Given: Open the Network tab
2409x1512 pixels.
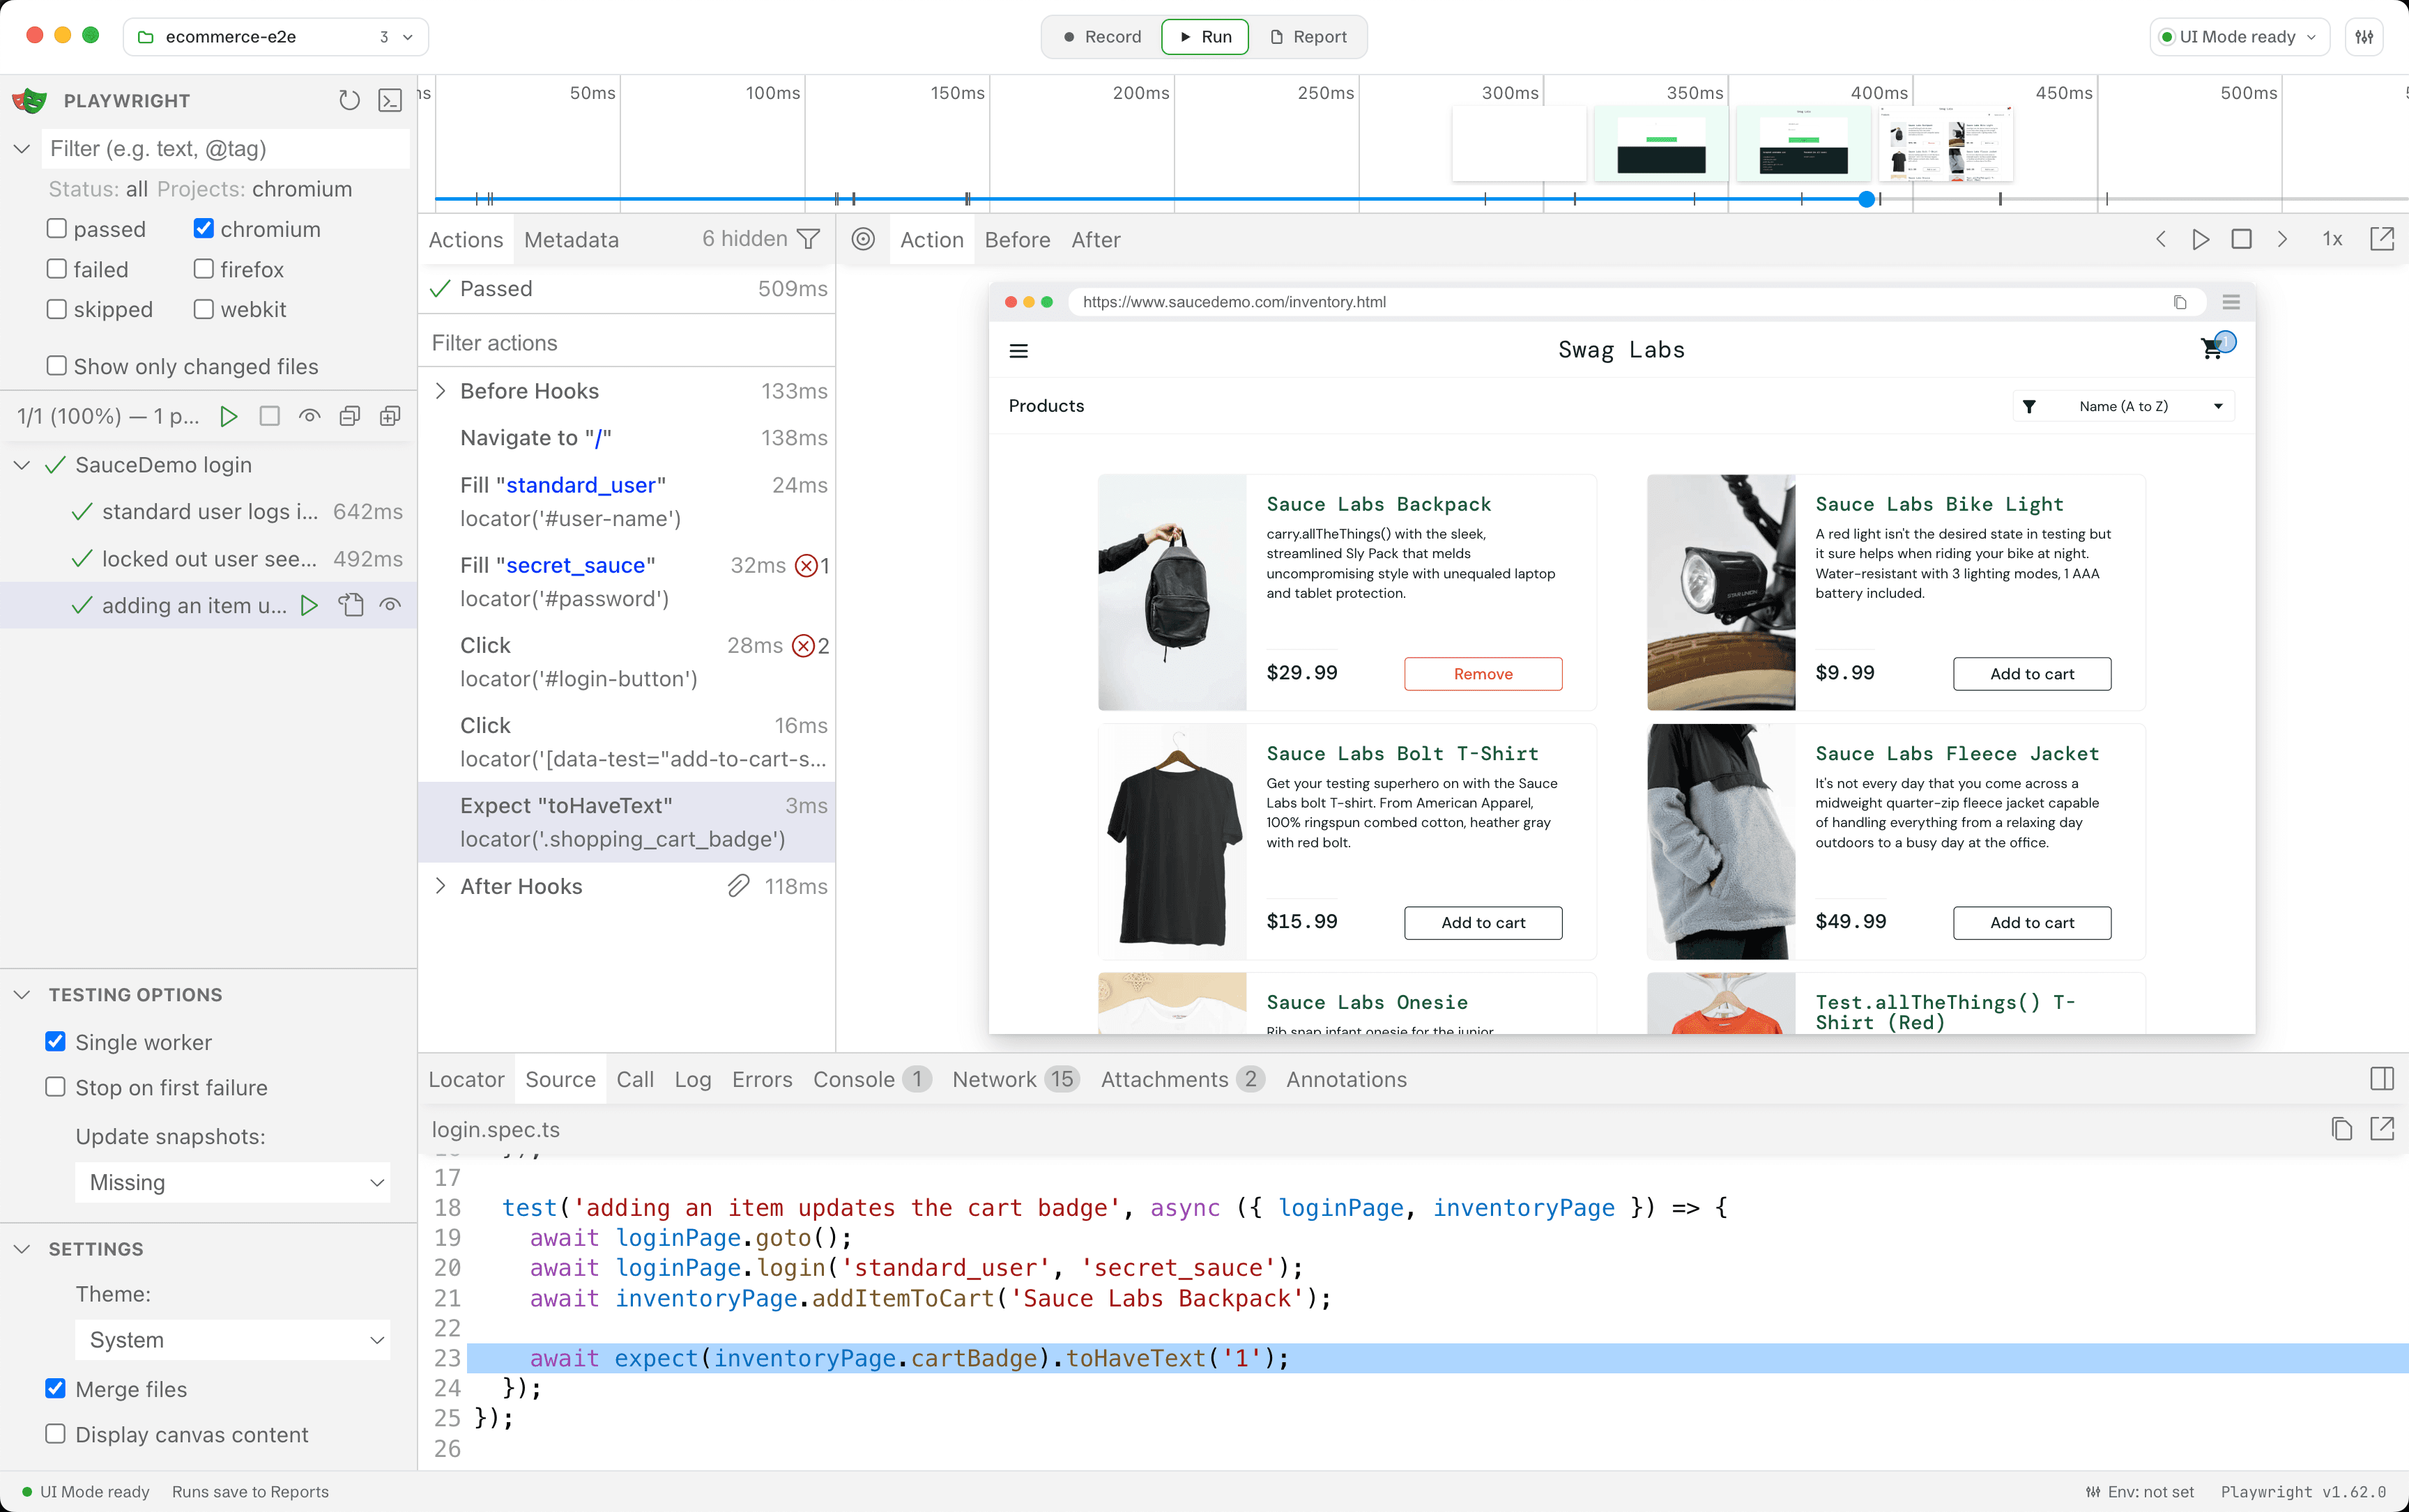Looking at the screenshot, I should [x=1016, y=1079].
